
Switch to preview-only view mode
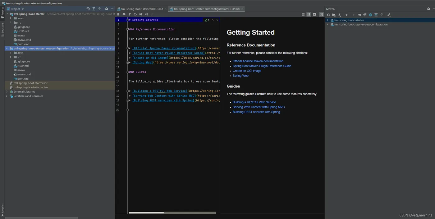(x=314, y=14)
